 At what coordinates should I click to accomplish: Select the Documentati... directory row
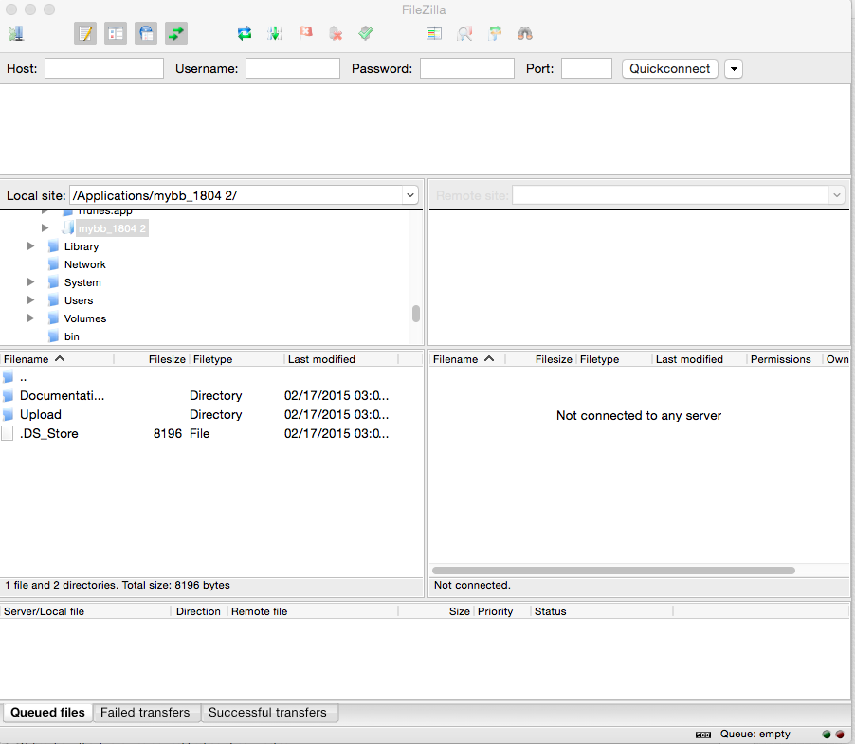point(211,396)
